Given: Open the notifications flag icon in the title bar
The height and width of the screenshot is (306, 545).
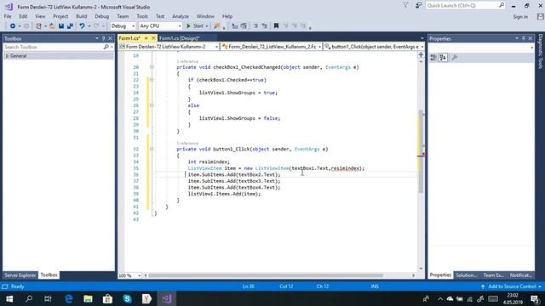Looking at the screenshot, I should coord(405,6).
